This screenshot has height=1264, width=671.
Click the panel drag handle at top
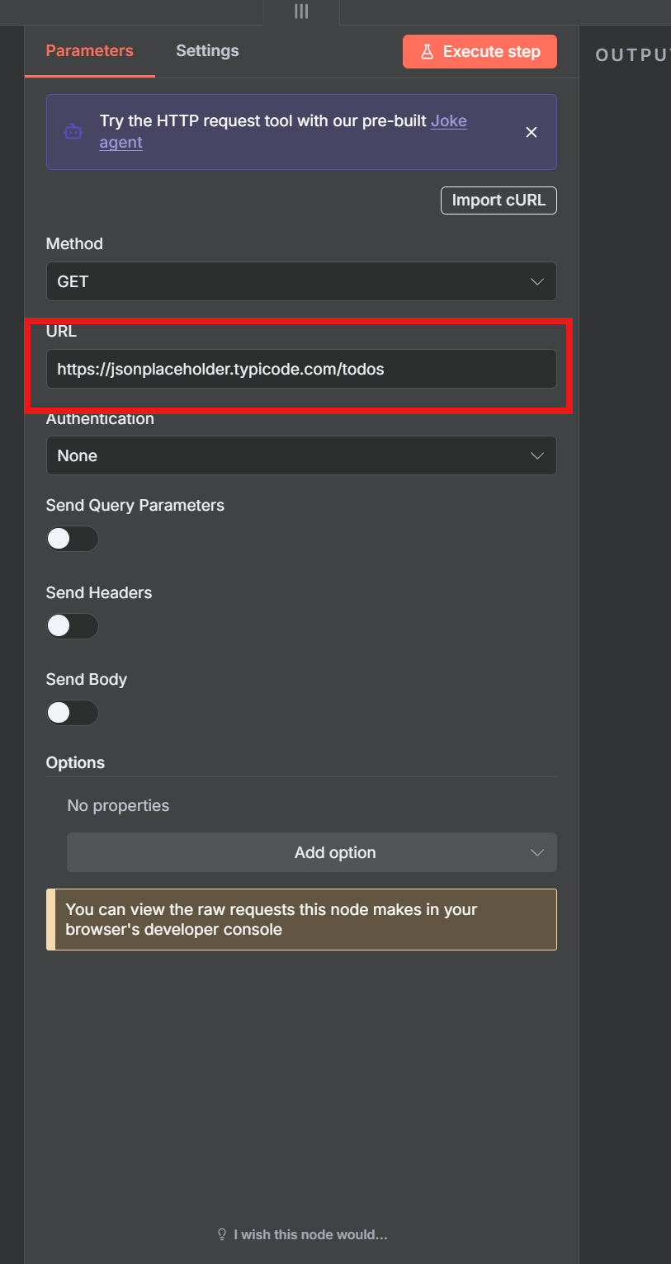click(x=300, y=12)
